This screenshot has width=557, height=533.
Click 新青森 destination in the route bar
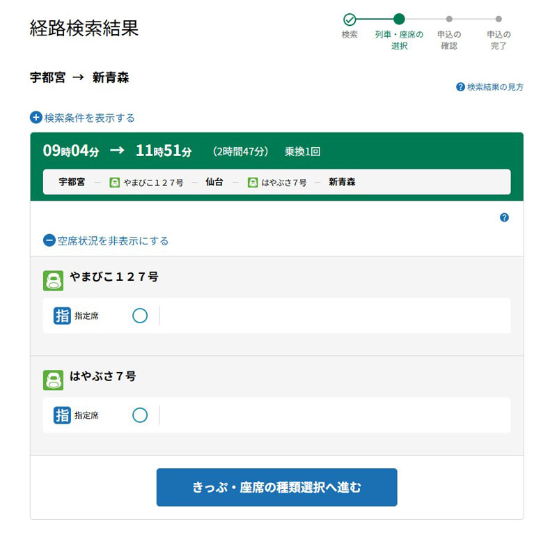click(x=342, y=183)
